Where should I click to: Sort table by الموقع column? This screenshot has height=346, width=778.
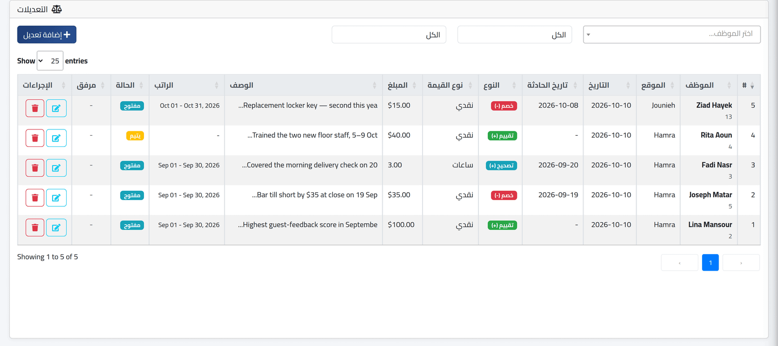[658, 85]
